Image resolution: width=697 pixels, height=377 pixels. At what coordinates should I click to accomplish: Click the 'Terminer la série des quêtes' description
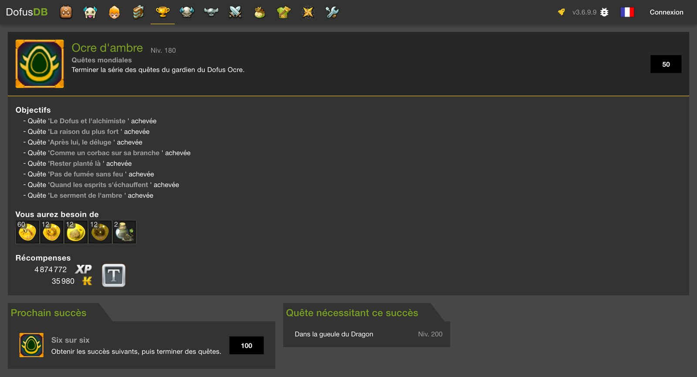(158, 70)
